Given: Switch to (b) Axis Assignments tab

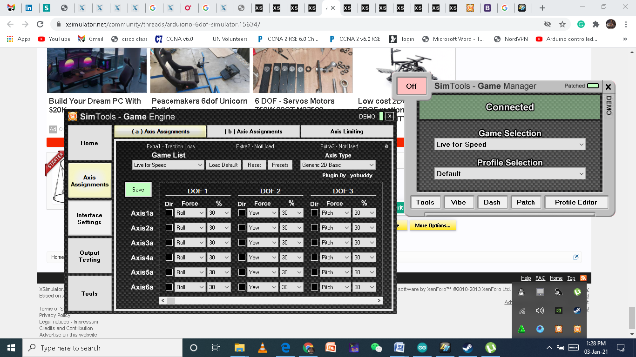Looking at the screenshot, I should 253,132.
